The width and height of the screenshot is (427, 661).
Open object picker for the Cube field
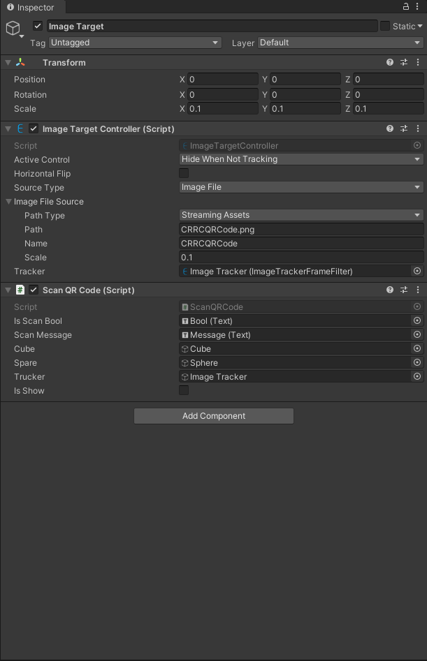coord(417,348)
